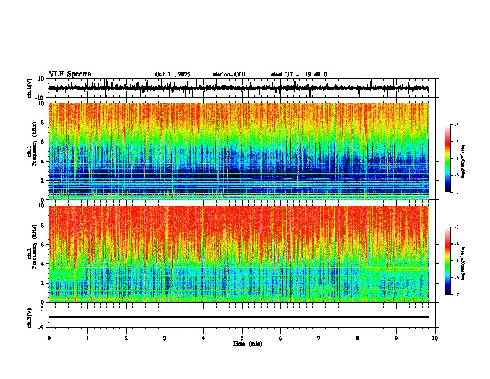The height and width of the screenshot is (379, 490).
Task: Click time axis tick label '10'
Action: pyautogui.click(x=435, y=338)
